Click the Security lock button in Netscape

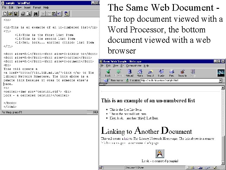(x=182, y=73)
